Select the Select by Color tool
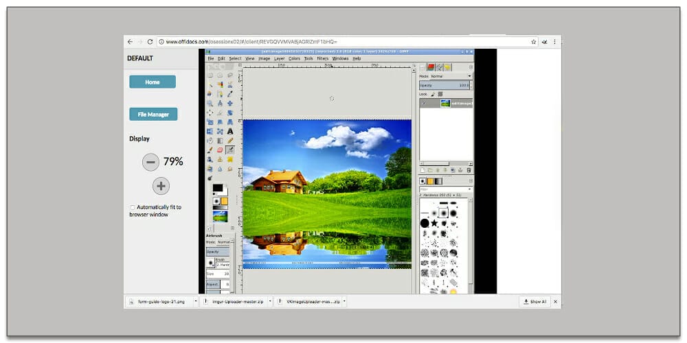The height and width of the screenshot is (343, 687). [x=220, y=84]
